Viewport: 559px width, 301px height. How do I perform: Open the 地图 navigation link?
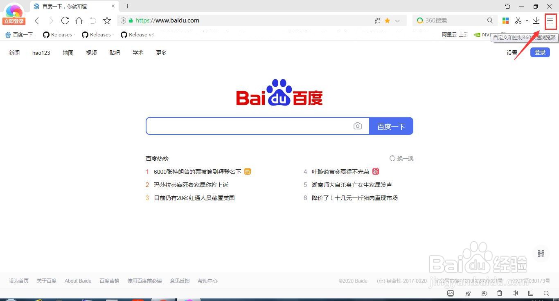pos(68,53)
